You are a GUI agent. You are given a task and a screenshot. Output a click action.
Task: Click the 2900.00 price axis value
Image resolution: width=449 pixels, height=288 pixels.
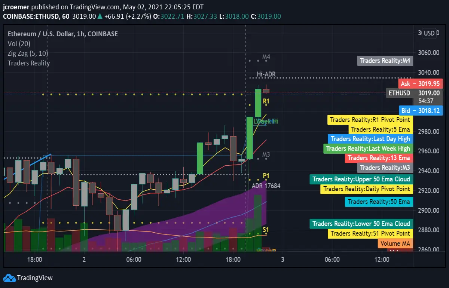(428, 210)
